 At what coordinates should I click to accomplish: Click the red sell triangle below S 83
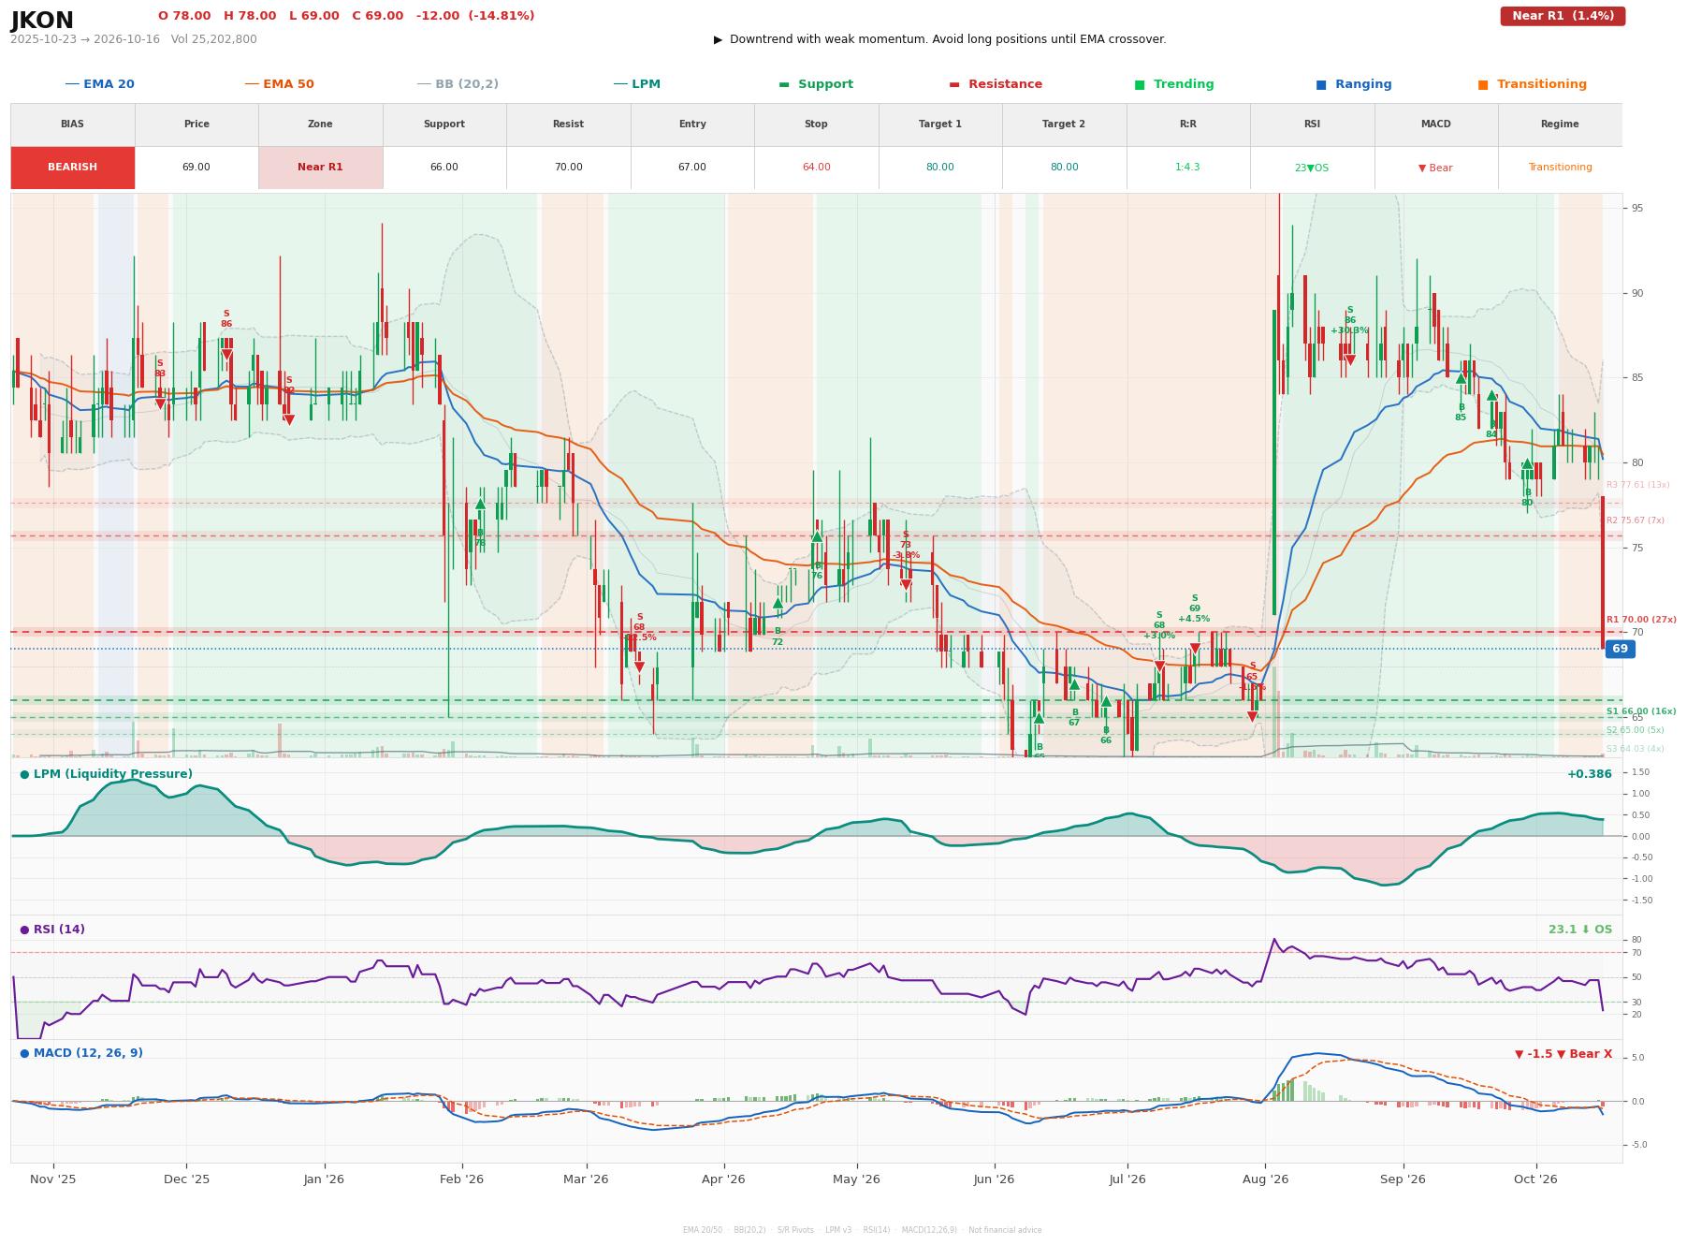(160, 404)
